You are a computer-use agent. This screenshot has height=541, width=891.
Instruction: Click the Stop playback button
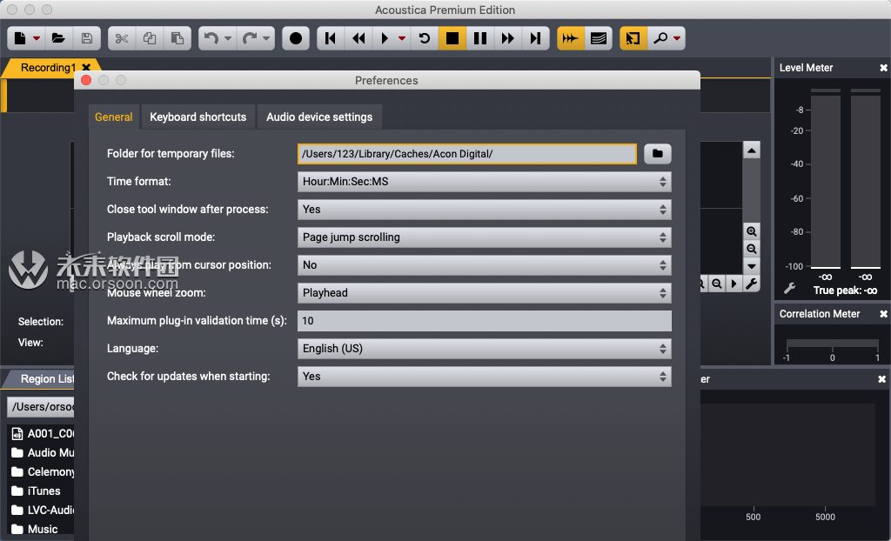[452, 38]
